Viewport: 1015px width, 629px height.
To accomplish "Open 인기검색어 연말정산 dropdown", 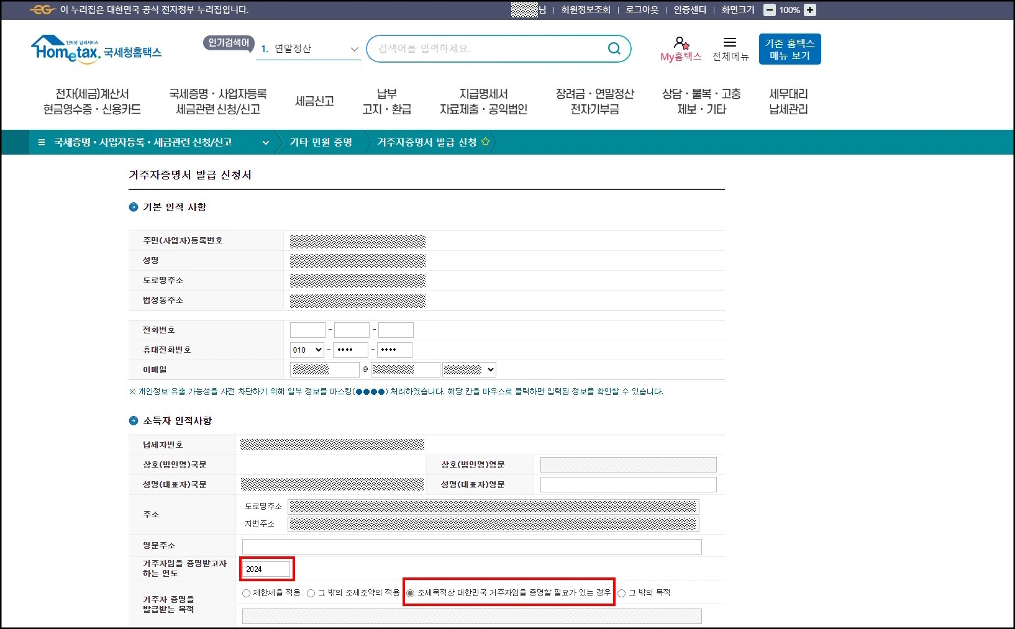I will [309, 48].
